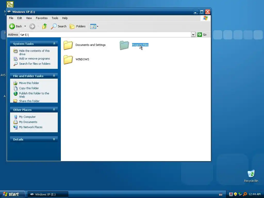Screen dimensions: 264x198
Task: Click Add or remove programs link
Action: (35, 59)
